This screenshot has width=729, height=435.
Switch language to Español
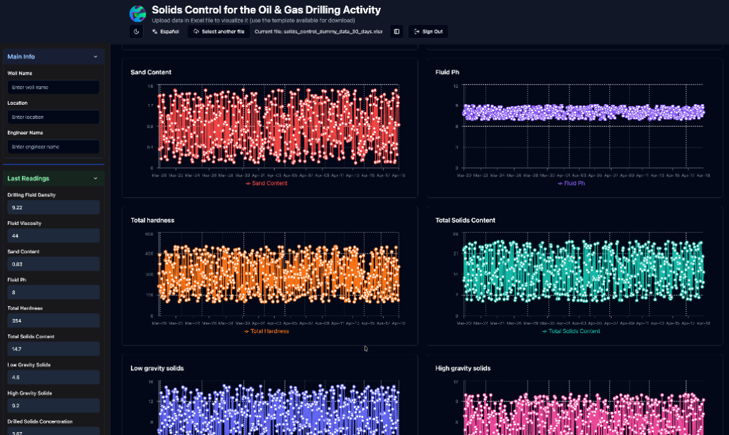165,31
